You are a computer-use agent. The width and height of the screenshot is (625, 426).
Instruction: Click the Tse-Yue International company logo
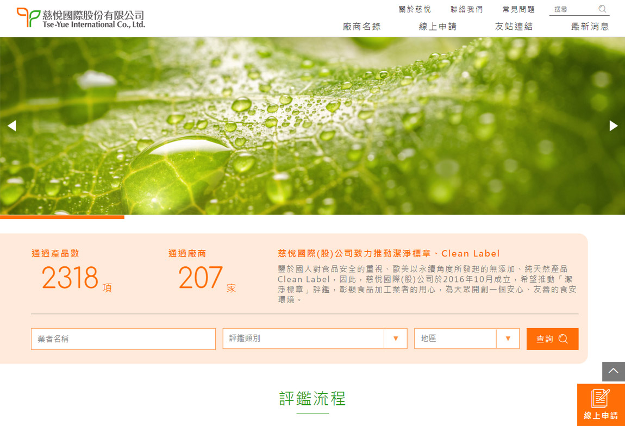click(81, 18)
